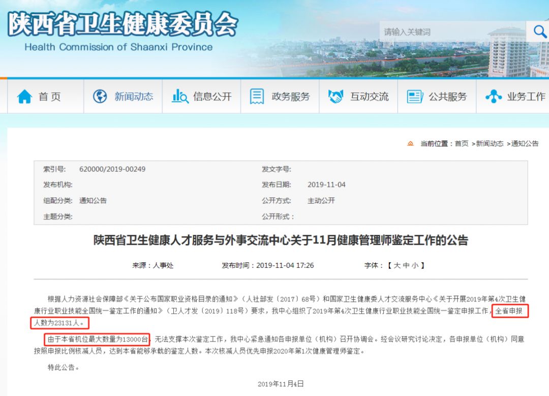Follow the 通知公告 breadcrumb link

click(x=525, y=143)
